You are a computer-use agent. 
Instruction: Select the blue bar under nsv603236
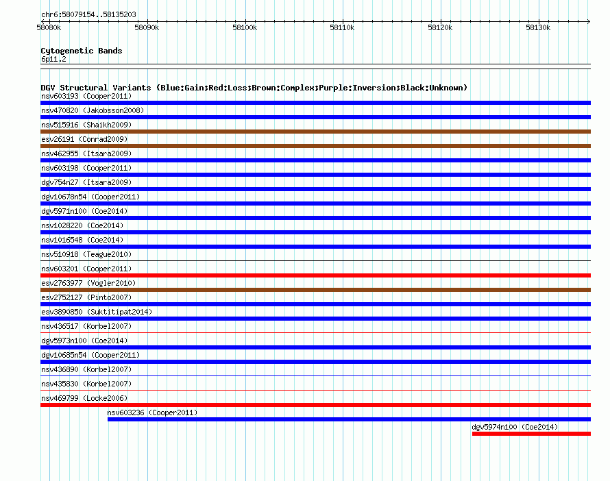click(349, 419)
